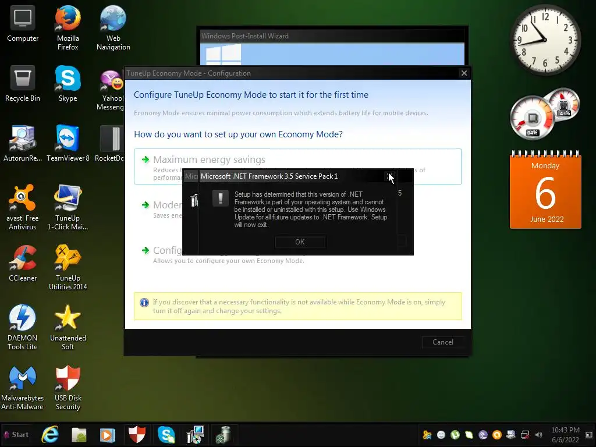Open TuneUp 1-Click Maintenance shortcut
The image size is (596, 447).
click(68, 207)
